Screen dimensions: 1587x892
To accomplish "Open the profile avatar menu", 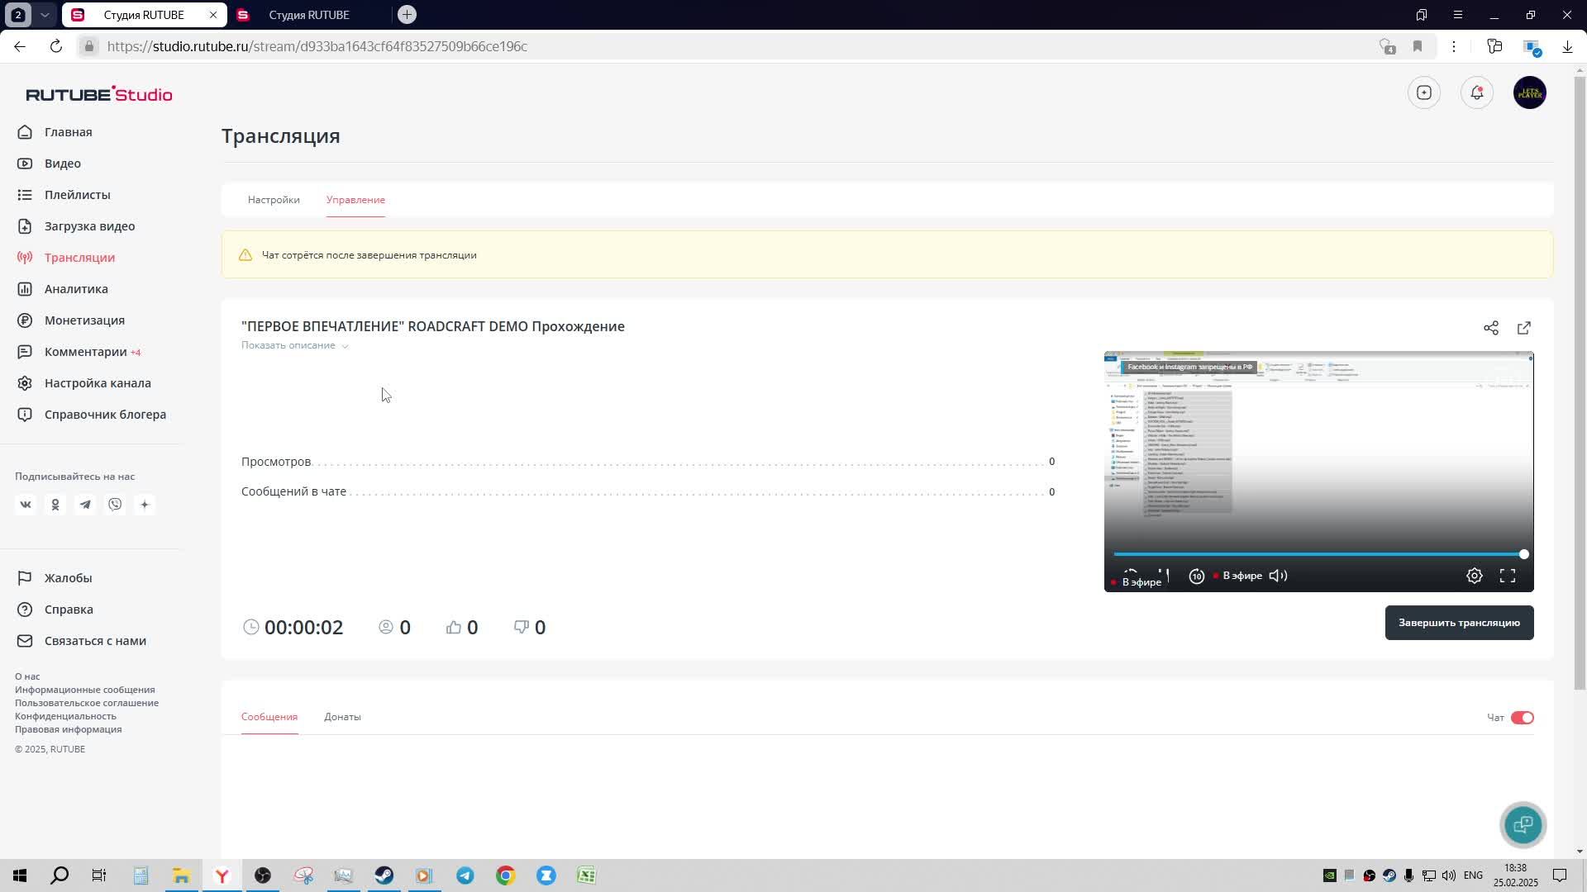I will click(1530, 93).
